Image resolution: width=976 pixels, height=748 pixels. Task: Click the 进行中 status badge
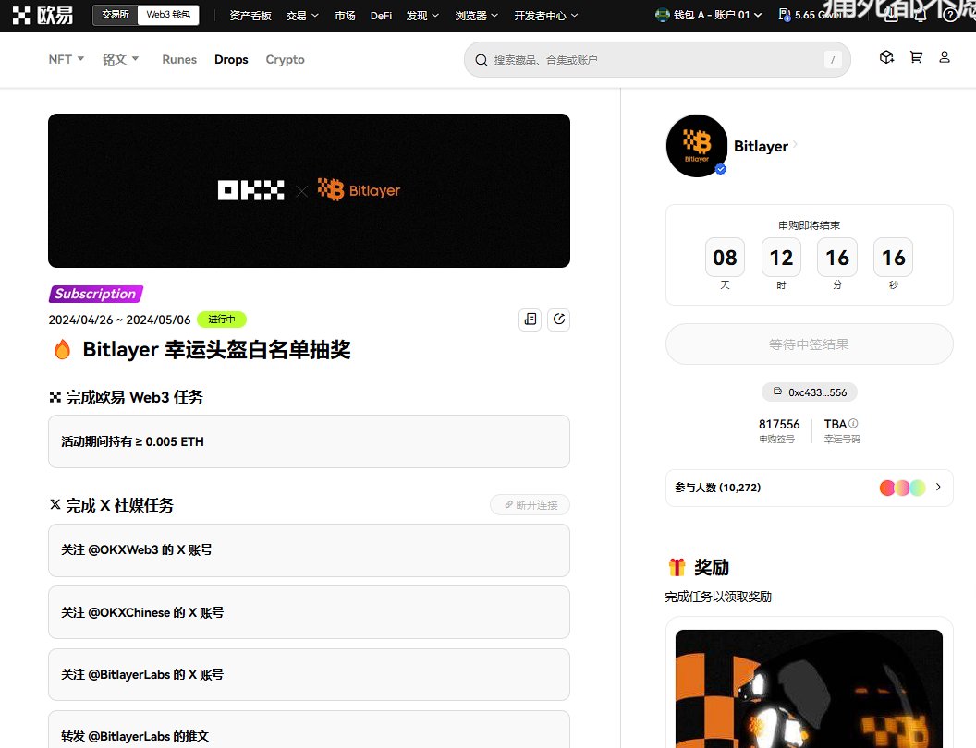pos(222,319)
